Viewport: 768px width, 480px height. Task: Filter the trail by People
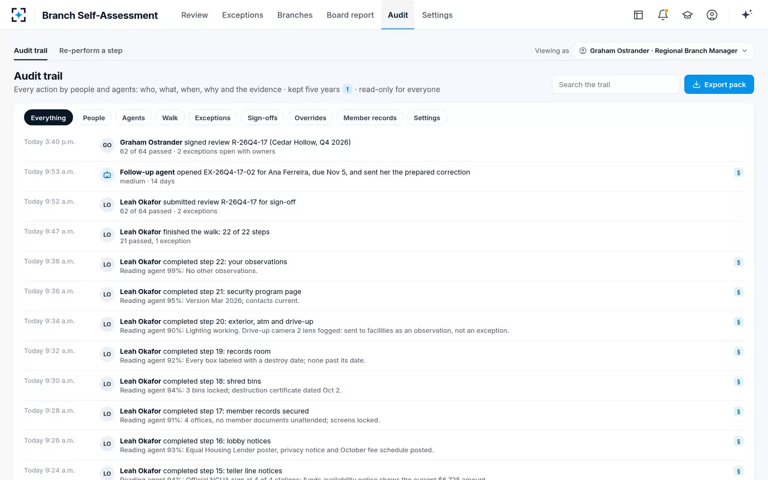click(x=94, y=118)
